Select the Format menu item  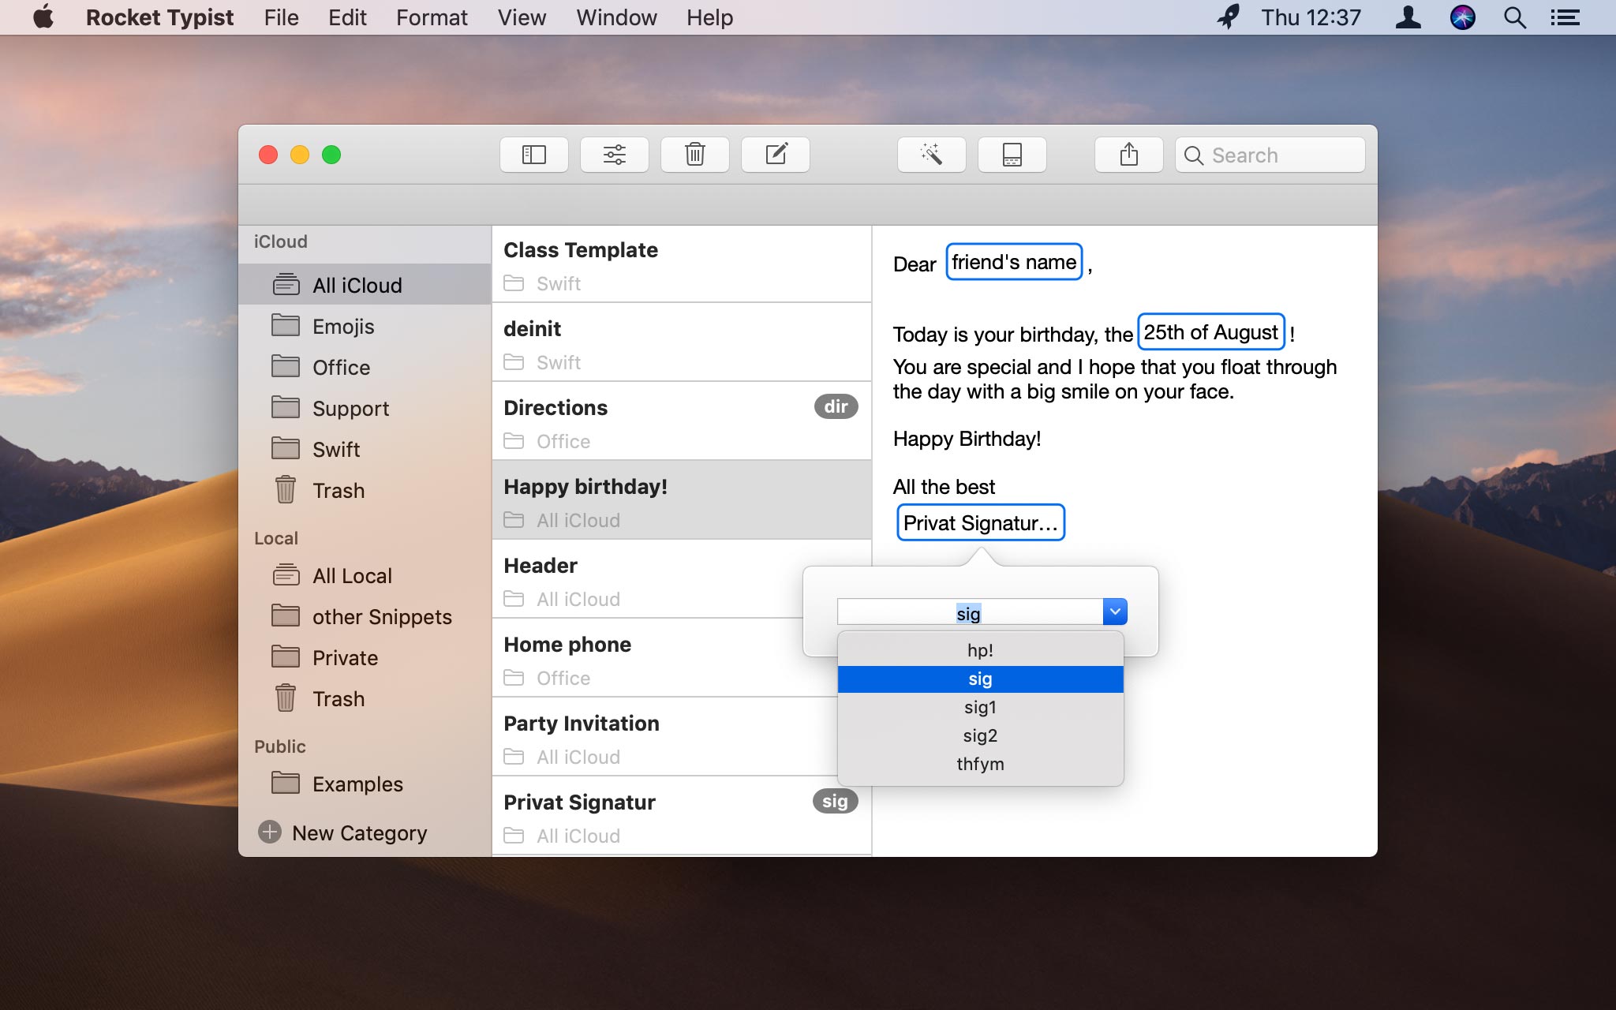point(432,17)
